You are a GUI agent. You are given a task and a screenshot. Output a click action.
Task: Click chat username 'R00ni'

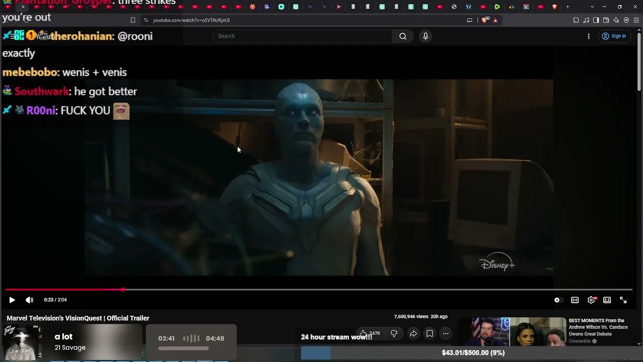[x=41, y=111]
